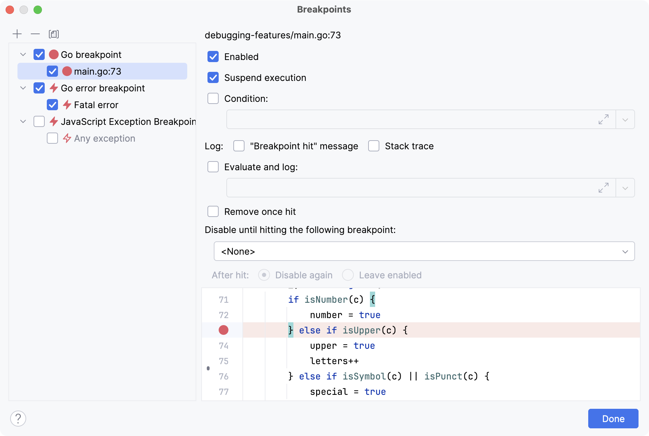Click the Add breakpoint plus icon
The width and height of the screenshot is (649, 436).
17,34
